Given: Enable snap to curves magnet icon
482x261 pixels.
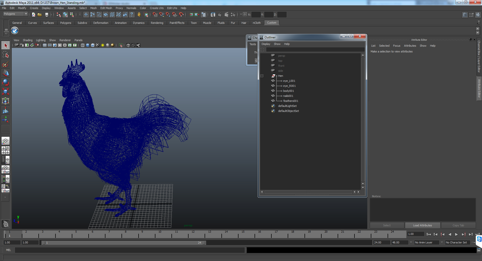Looking at the screenshot, I should tap(161, 15).
